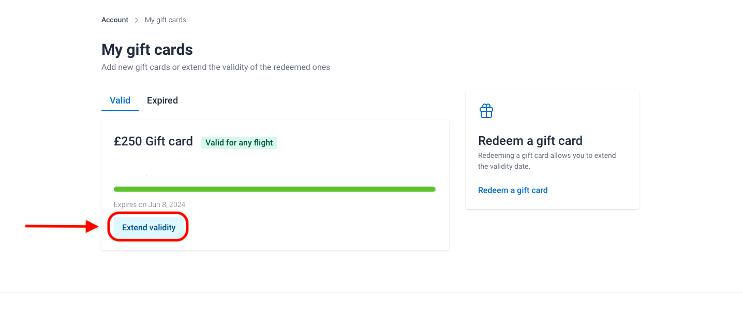This screenshot has height=309, width=743.
Task: Click the red arrow pointing at Extend validity
Action: pos(62,226)
